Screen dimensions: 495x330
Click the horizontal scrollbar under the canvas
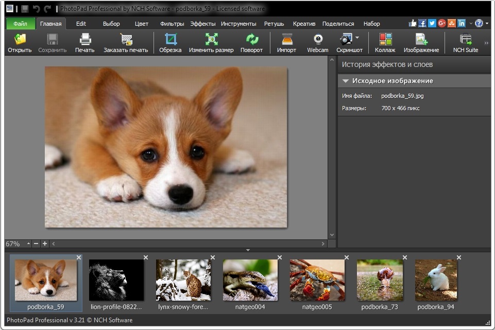[x=188, y=244]
